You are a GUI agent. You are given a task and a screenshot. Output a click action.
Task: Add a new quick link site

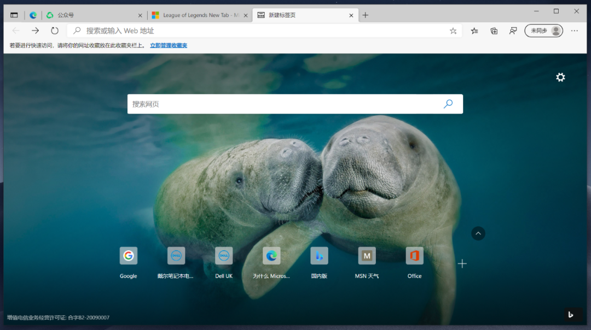tap(462, 263)
